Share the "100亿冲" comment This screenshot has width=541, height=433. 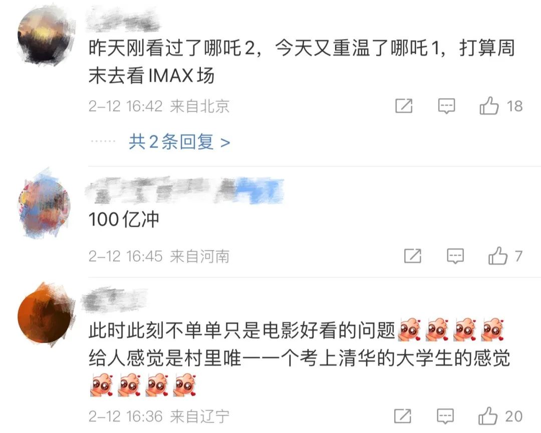(x=413, y=256)
